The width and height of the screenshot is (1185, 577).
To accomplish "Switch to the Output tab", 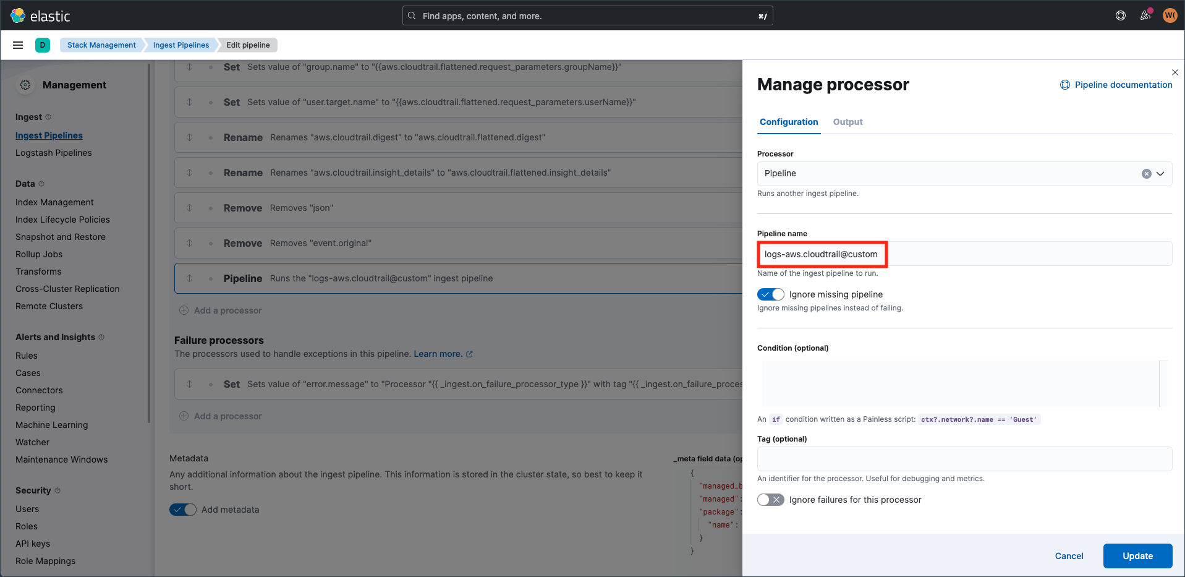I will click(847, 122).
